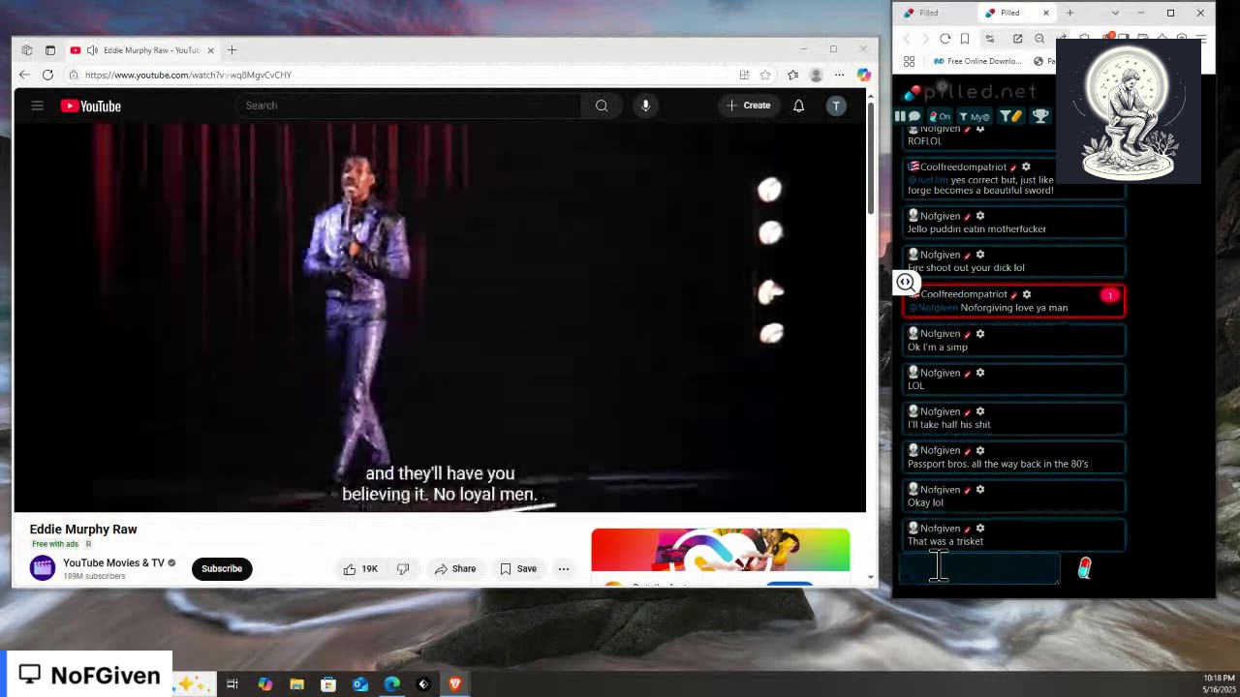Go back in the Edge browser
1240x697 pixels.
24,75
